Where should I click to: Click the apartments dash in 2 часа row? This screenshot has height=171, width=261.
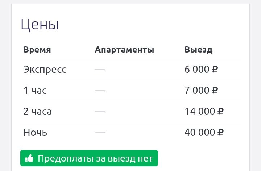(x=100, y=111)
